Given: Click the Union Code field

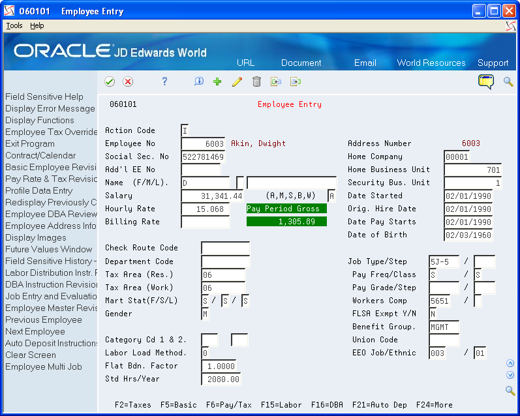Looking at the screenshot, I should tap(444, 340).
